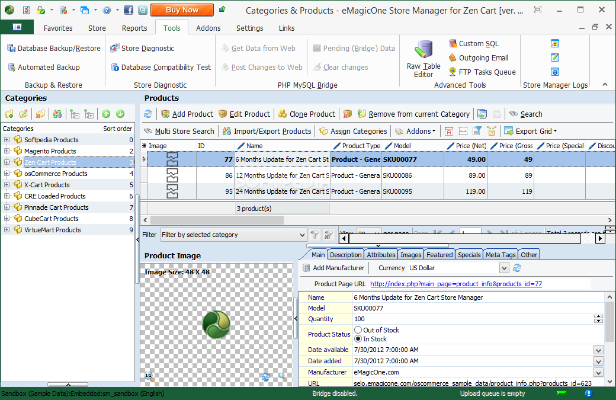The height and width of the screenshot is (400, 616).
Task: Click actual size 1:1 icon under product image
Action: [x=149, y=376]
